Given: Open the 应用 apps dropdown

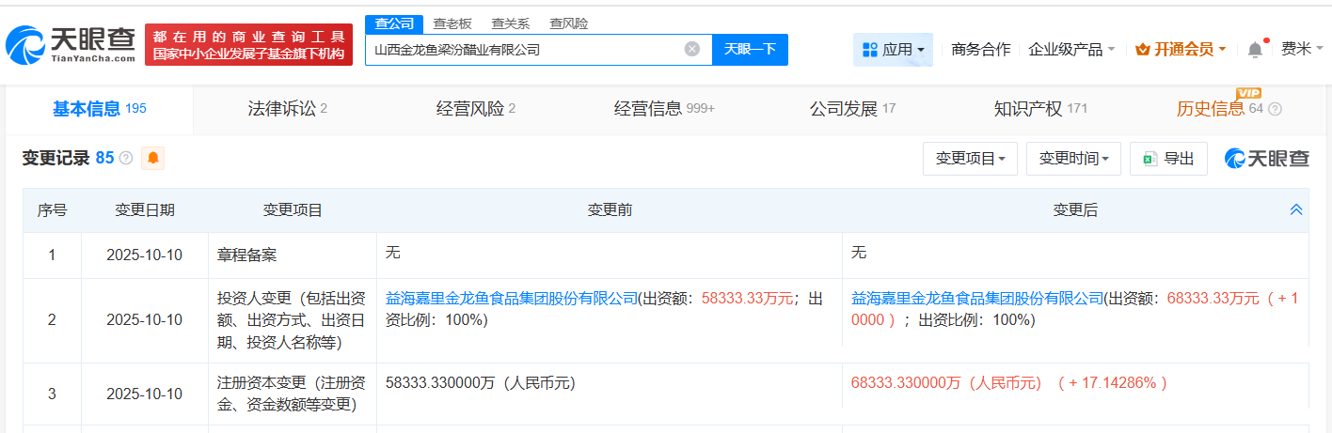Looking at the screenshot, I should pos(893,49).
